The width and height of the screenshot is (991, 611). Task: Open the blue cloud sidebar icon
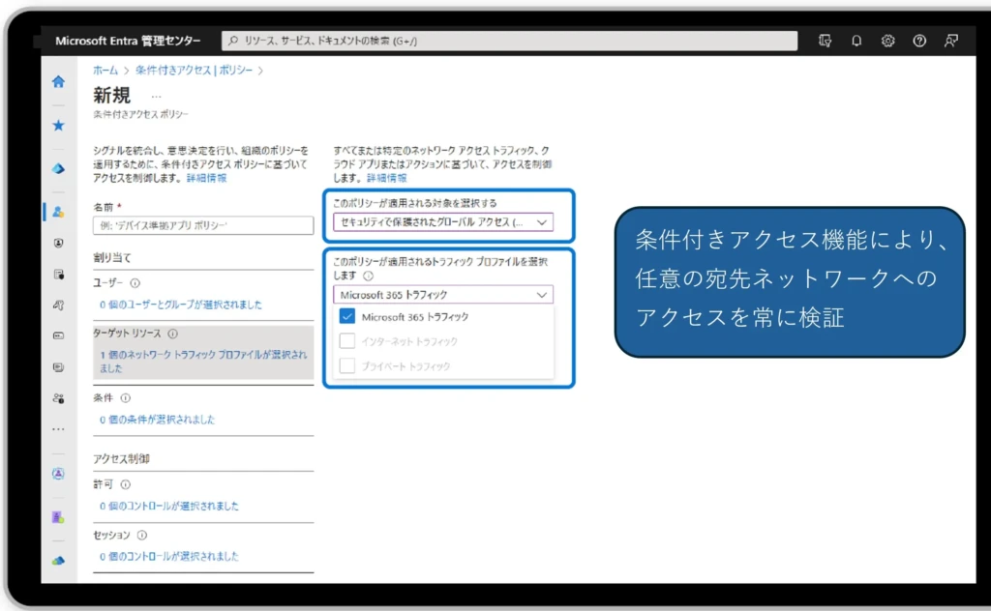[x=58, y=561]
